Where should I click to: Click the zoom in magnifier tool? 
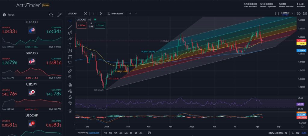(x=70, y=77)
